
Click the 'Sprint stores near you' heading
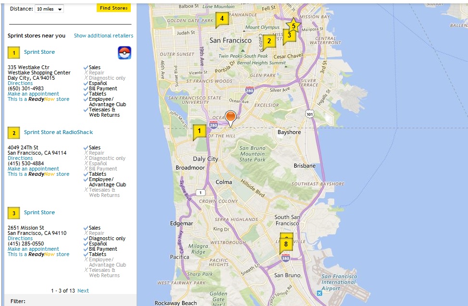37,36
